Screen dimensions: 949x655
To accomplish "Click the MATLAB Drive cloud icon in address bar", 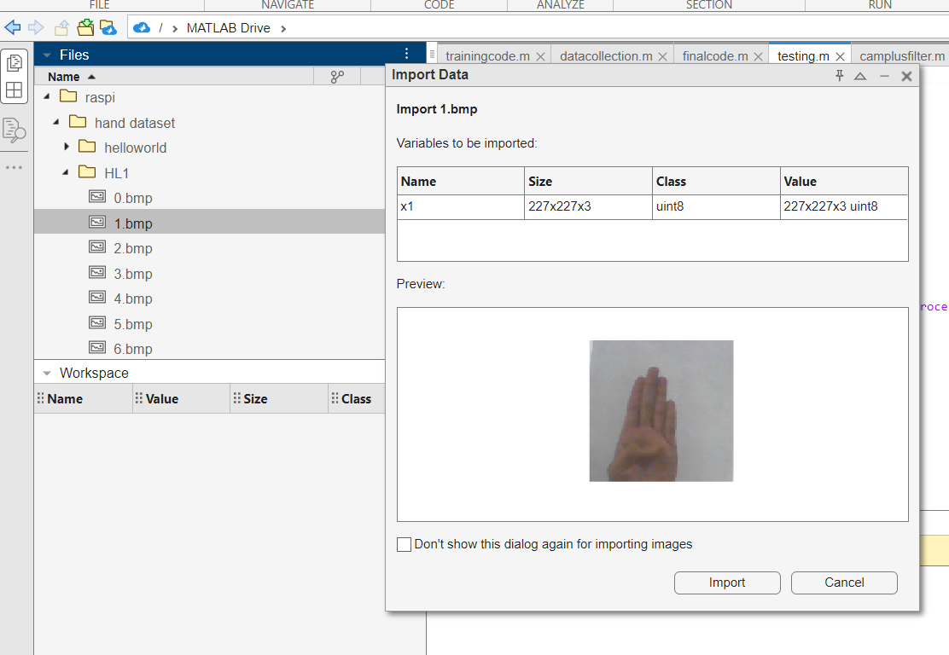I will pos(140,27).
